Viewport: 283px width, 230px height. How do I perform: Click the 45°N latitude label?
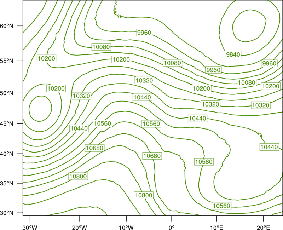point(7,123)
